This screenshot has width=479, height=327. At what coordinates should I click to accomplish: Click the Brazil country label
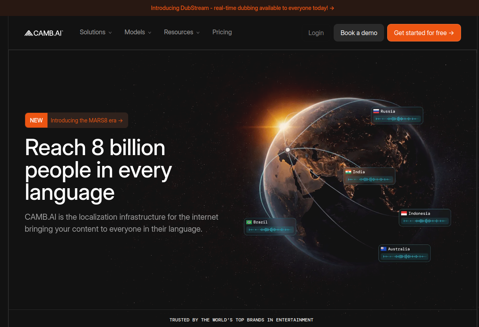coord(261,222)
